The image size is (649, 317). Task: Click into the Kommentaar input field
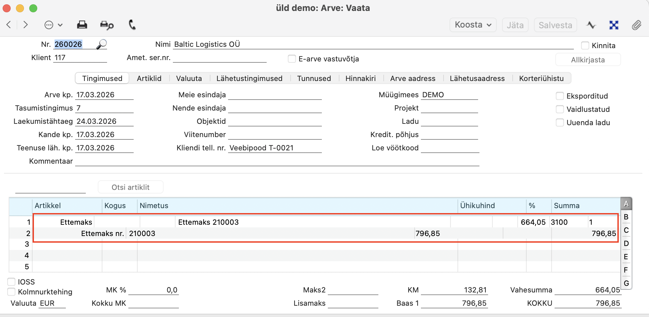277,161
